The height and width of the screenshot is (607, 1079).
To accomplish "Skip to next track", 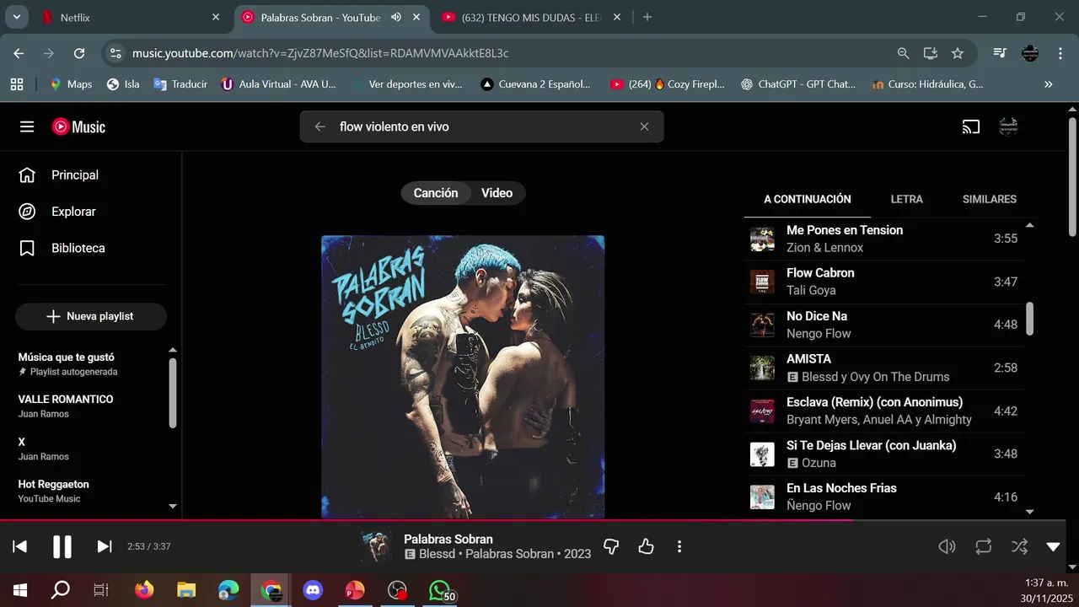I will (105, 546).
